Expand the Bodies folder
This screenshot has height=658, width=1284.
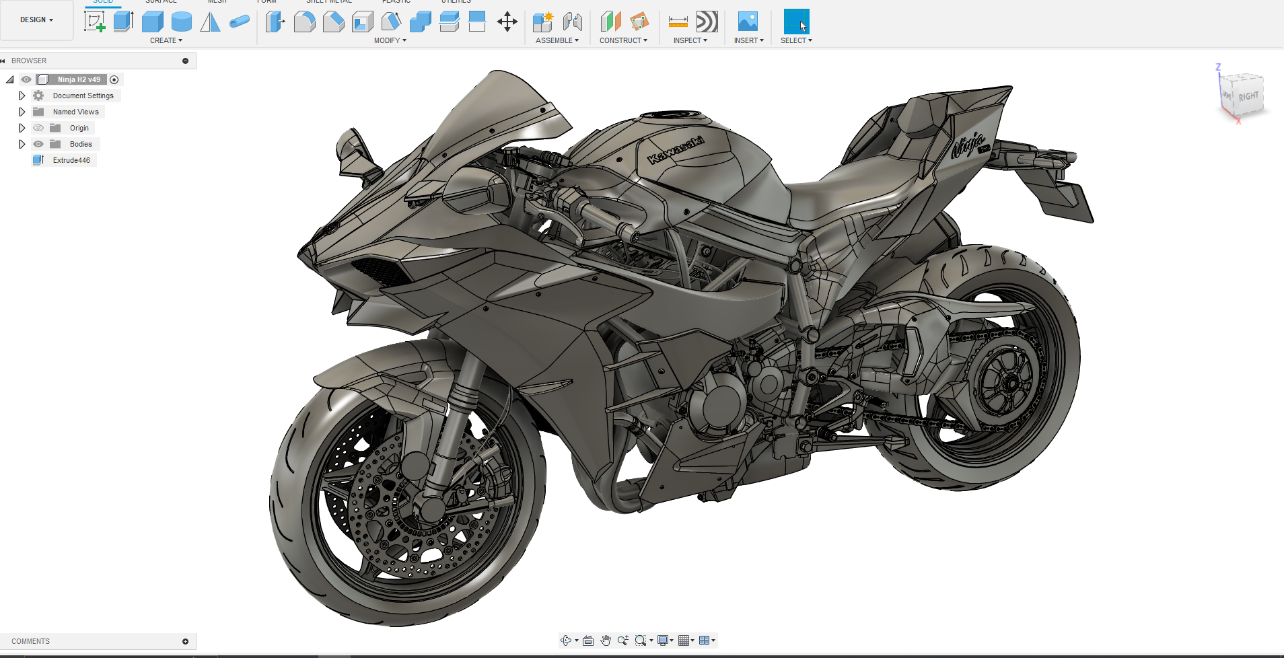(22, 144)
